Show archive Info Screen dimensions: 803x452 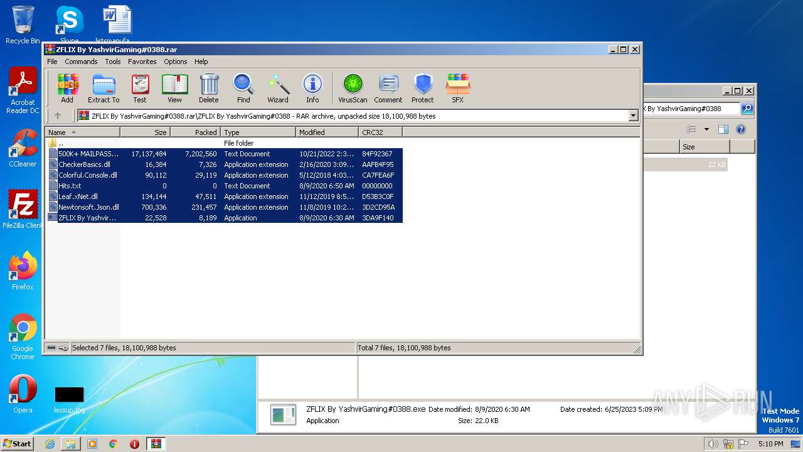click(312, 88)
